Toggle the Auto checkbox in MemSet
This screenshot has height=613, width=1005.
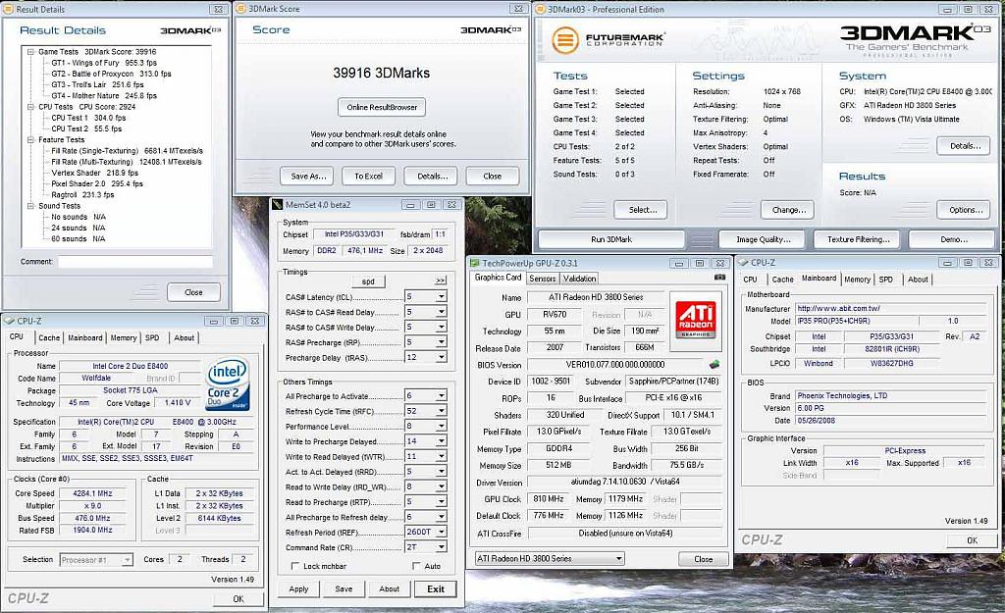pyautogui.click(x=416, y=566)
